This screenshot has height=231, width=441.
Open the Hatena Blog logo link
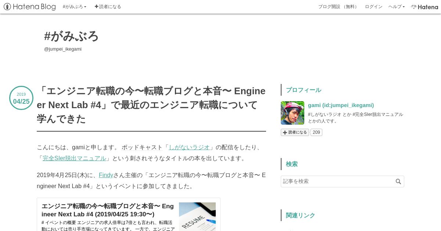tap(30, 7)
